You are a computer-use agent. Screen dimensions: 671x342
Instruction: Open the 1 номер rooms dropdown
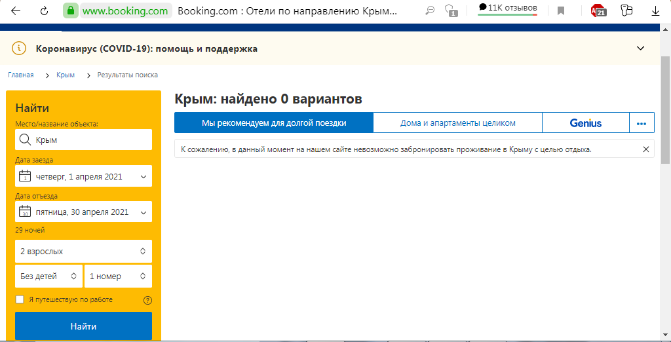click(118, 276)
